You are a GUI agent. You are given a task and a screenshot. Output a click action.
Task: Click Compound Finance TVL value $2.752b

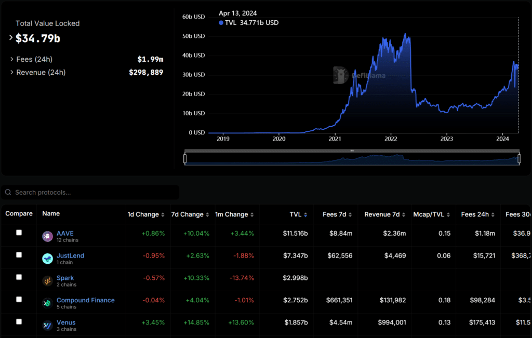[296, 300]
